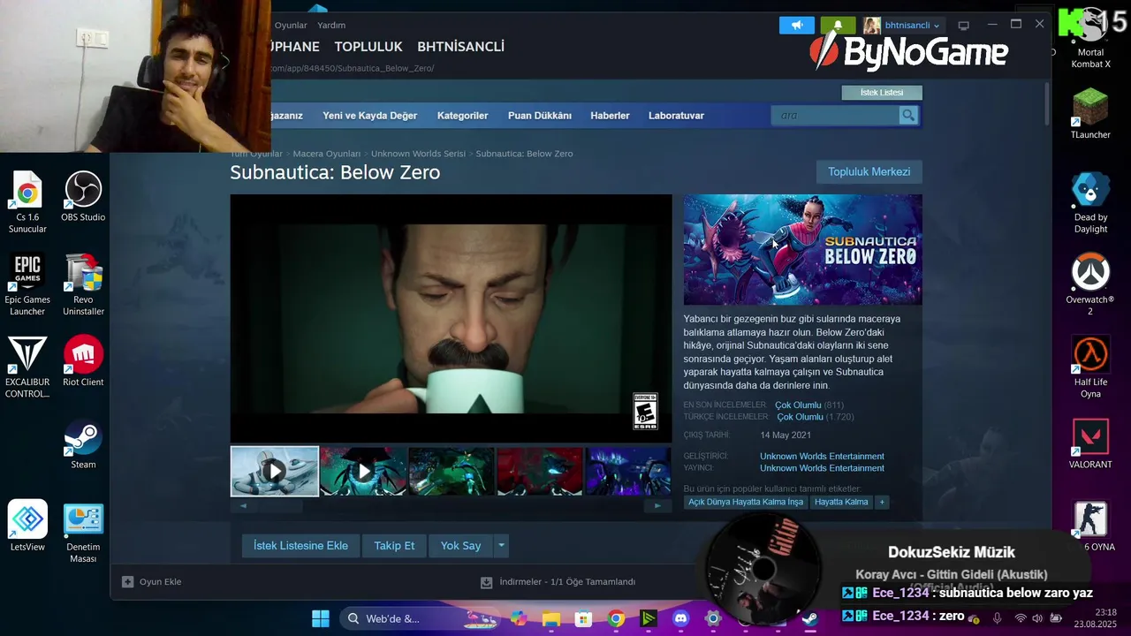Open developer Unknown Worlds Entertainment link
Screen dimensions: 1131x636
point(822,457)
